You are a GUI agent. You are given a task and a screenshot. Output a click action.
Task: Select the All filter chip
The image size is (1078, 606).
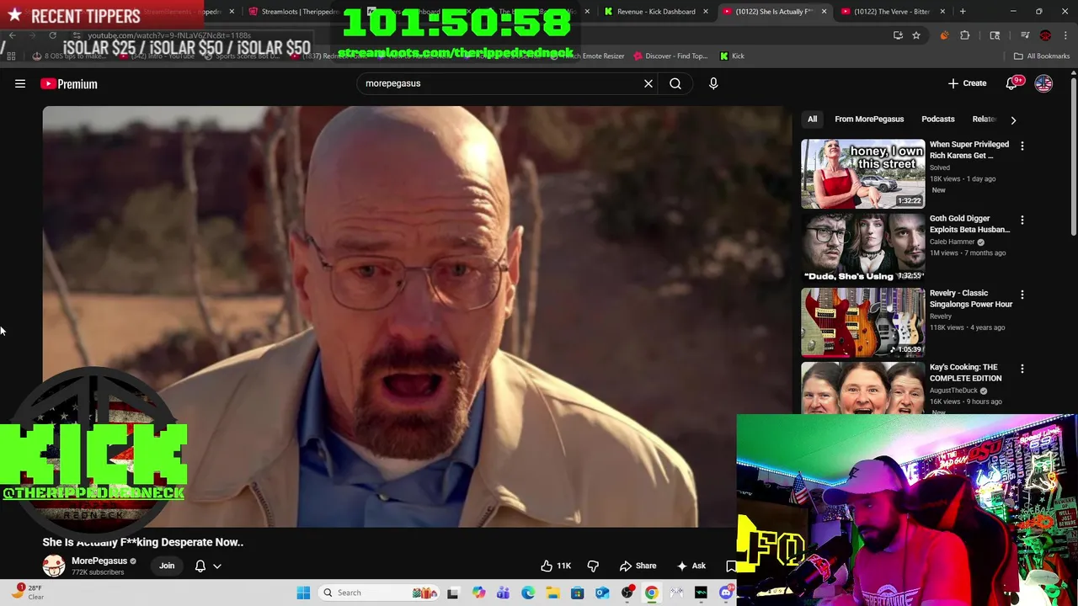tap(812, 119)
